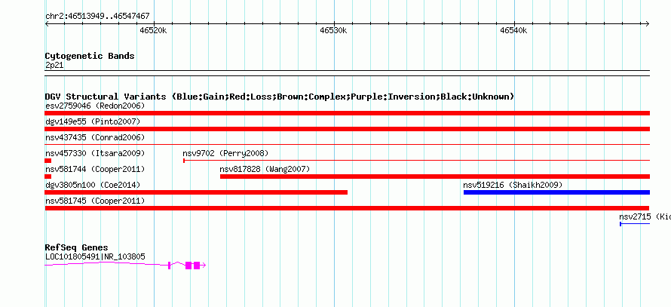Click the red bar under nsv581745
The width and height of the screenshot is (671, 307).
pos(347,208)
